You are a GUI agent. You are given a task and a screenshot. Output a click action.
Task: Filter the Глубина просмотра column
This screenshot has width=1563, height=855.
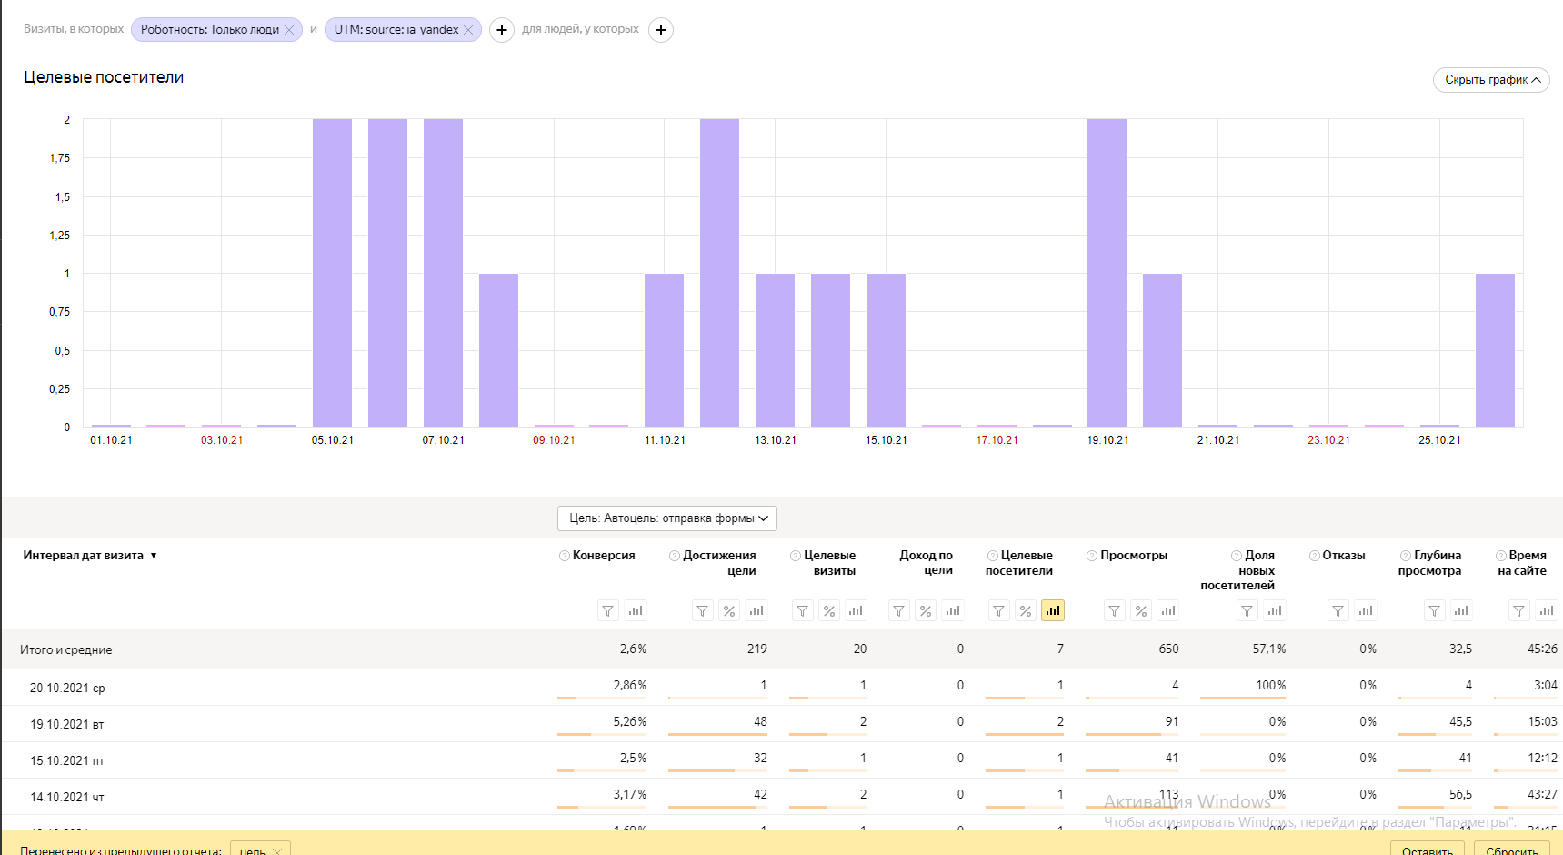(x=1434, y=611)
